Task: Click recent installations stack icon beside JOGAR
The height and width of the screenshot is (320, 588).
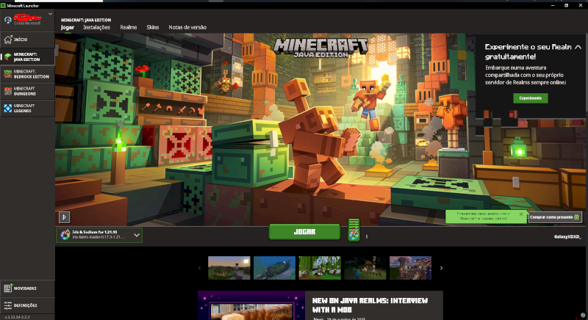Action: point(354,230)
